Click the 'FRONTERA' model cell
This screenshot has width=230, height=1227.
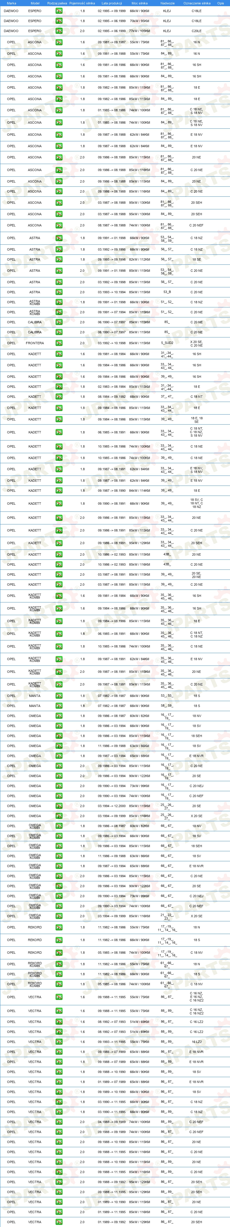[35, 343]
